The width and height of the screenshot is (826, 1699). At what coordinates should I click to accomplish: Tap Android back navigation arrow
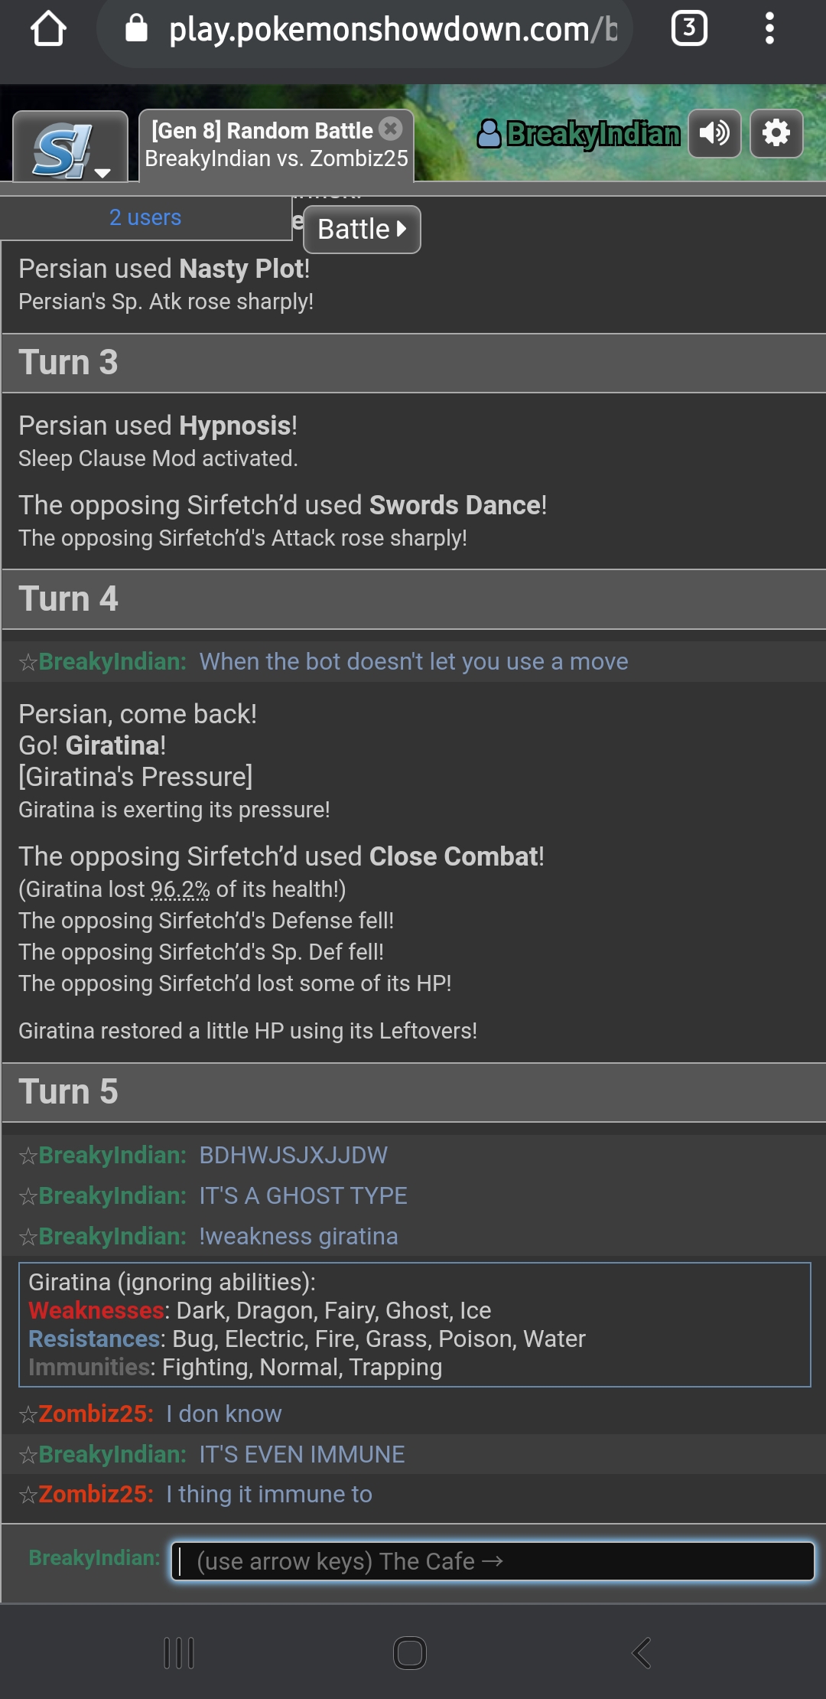[642, 1652]
